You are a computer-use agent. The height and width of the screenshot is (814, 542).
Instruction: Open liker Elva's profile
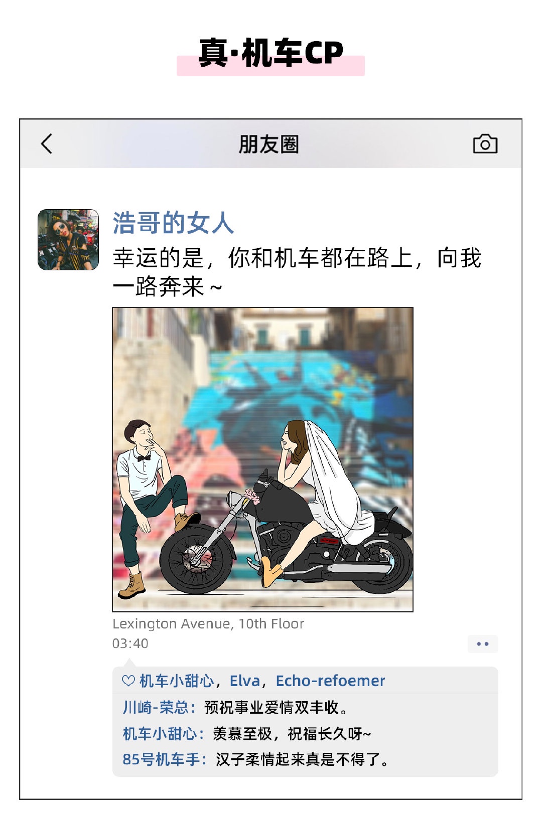pyautogui.click(x=245, y=681)
